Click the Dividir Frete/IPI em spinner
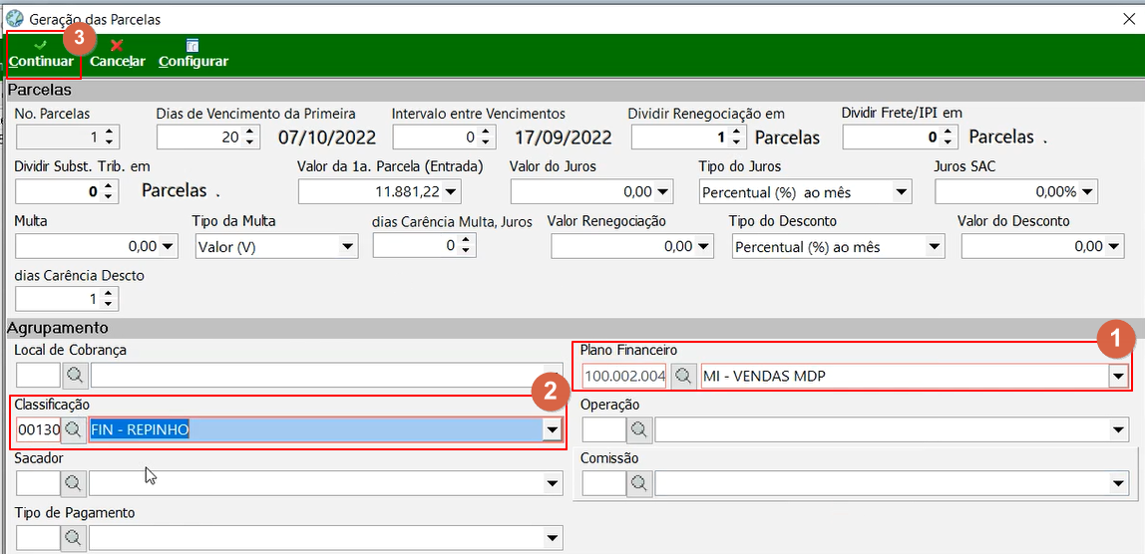Image resolution: width=1145 pixels, height=554 pixels. click(948, 137)
